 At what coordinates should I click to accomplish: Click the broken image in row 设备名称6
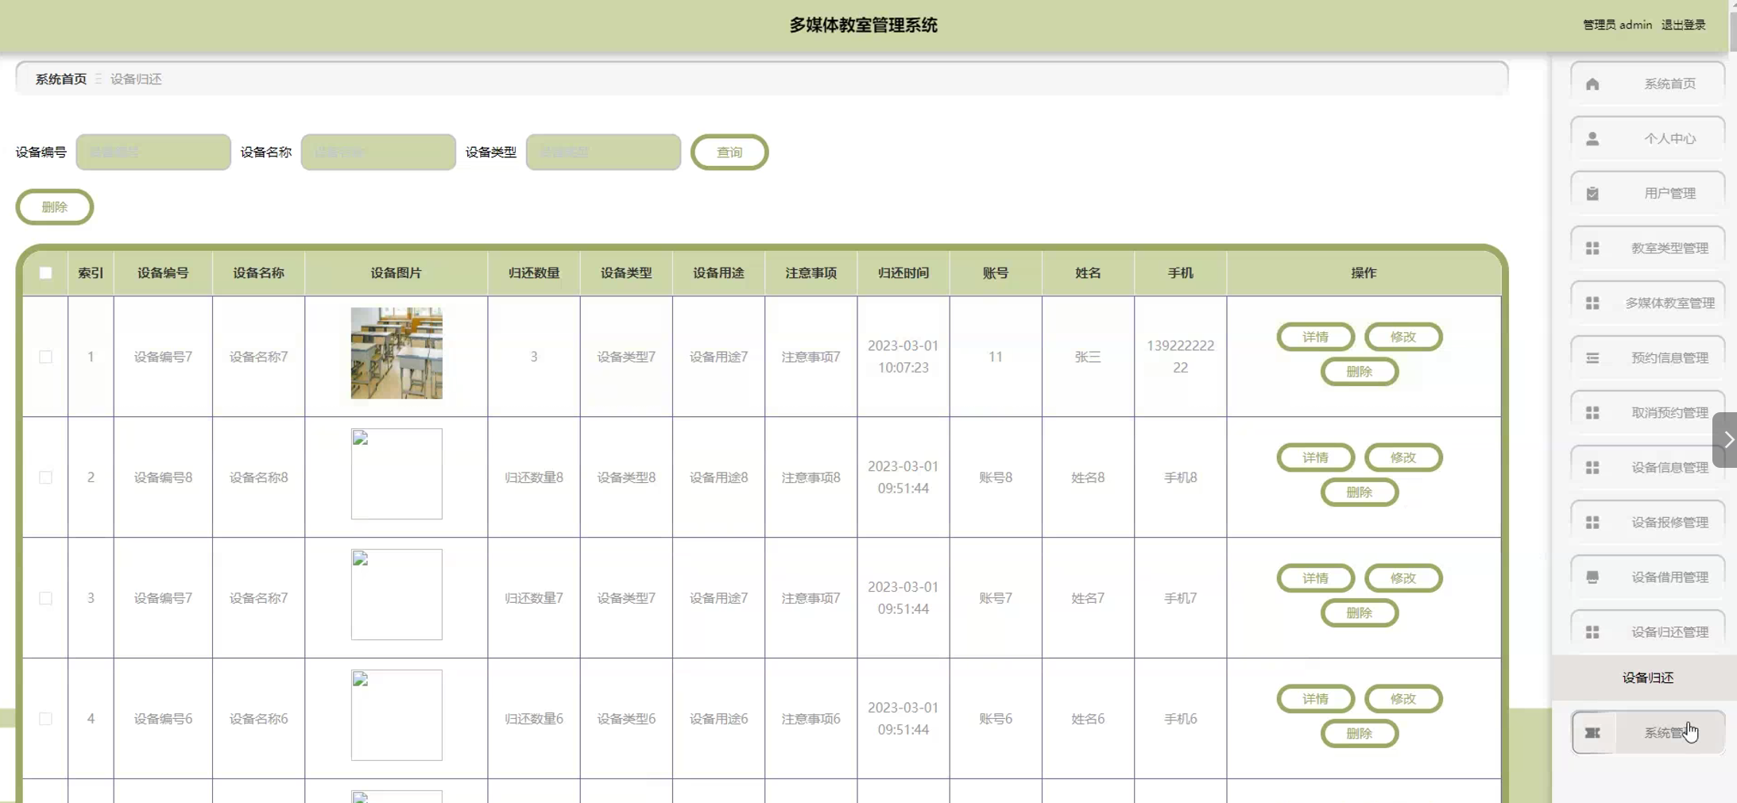(397, 716)
